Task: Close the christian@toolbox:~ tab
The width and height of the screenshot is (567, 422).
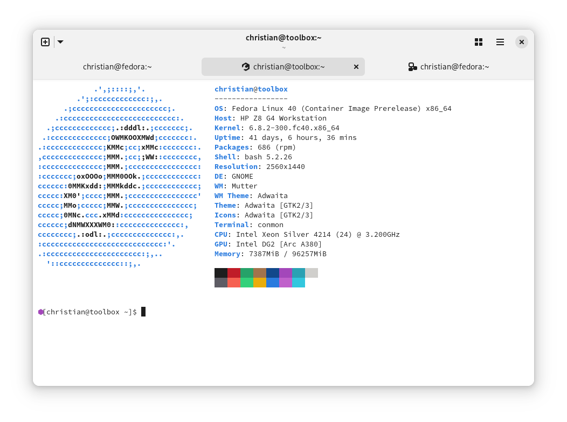Action: click(x=356, y=67)
